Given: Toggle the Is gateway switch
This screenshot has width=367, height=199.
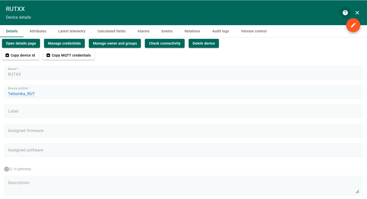Looking at the screenshot, I should (8, 169).
